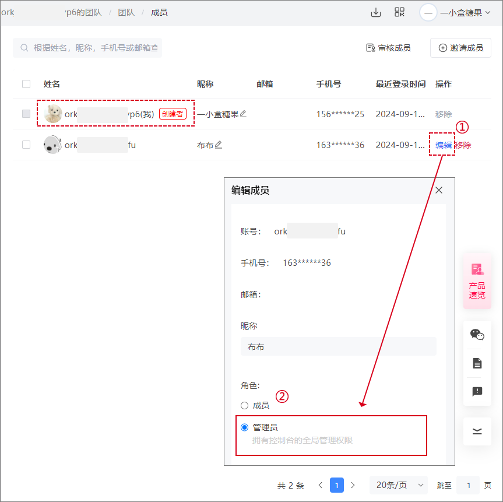Open the 20条/页 page size dropdown
The image size is (503, 502).
398,485
